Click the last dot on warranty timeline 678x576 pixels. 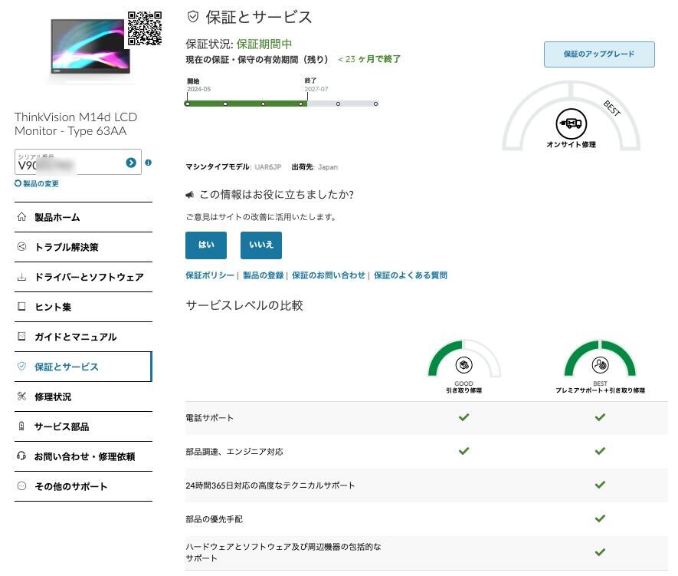point(375,104)
